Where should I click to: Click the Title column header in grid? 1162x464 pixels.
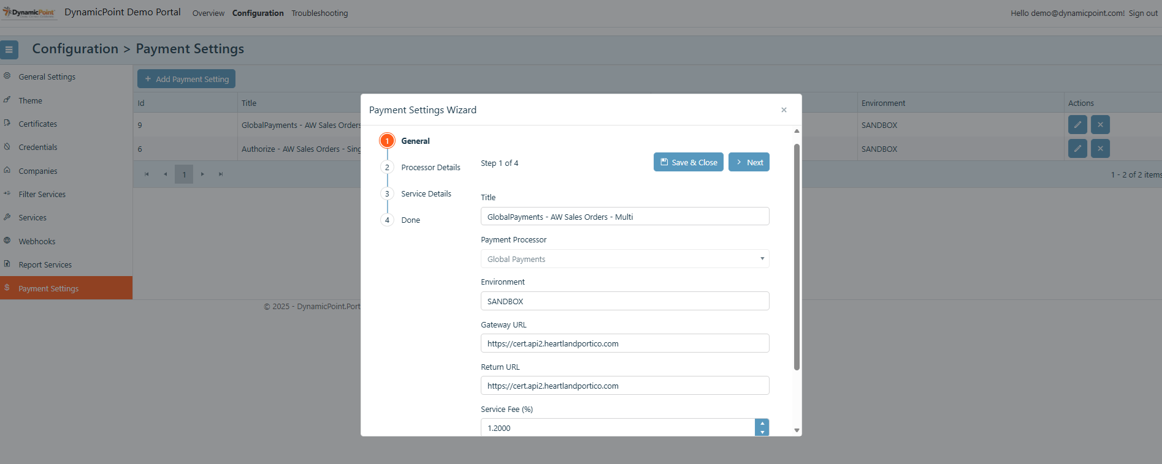tap(249, 103)
